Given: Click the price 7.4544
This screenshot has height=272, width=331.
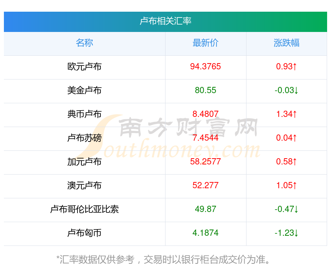Looking at the screenshot, I should (205, 138).
